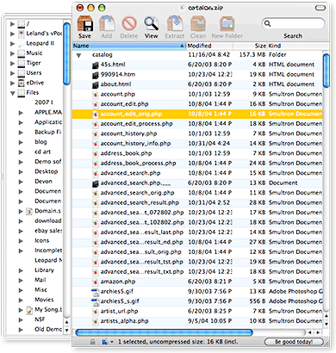Select the Icons folder in sidebar
336x353 pixels.
(x=42, y=240)
